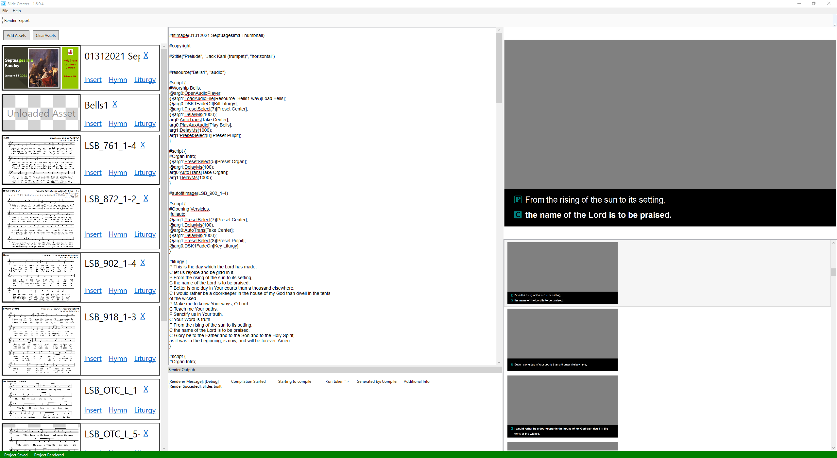Viewport: 837px width, 458px height.
Task: Click the ClearAssets button
Action: tap(46, 35)
